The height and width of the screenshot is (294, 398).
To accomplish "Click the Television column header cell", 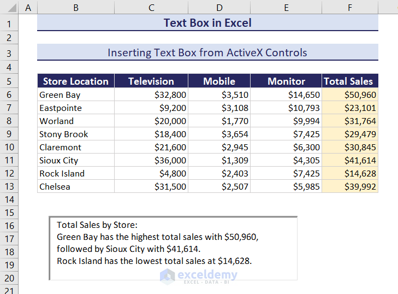I will (x=151, y=81).
